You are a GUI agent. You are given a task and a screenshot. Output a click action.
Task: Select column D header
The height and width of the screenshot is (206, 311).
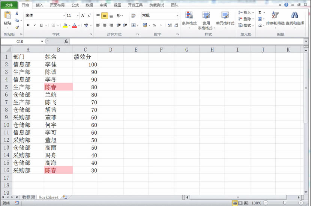111,50
